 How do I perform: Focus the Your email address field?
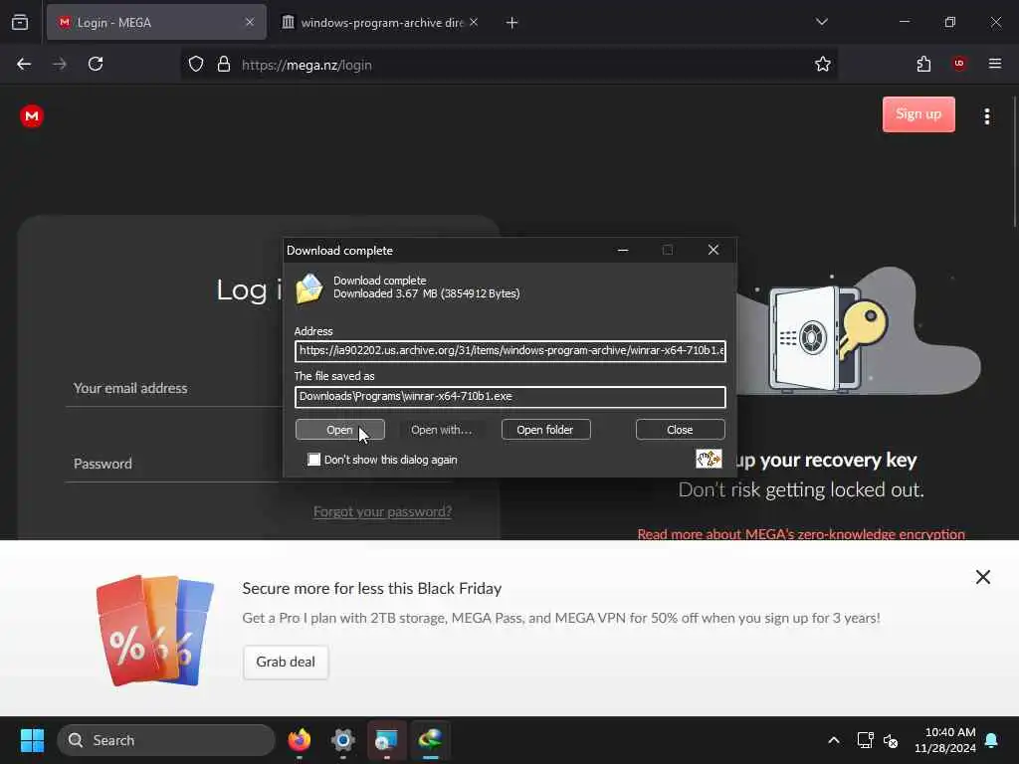click(175, 389)
